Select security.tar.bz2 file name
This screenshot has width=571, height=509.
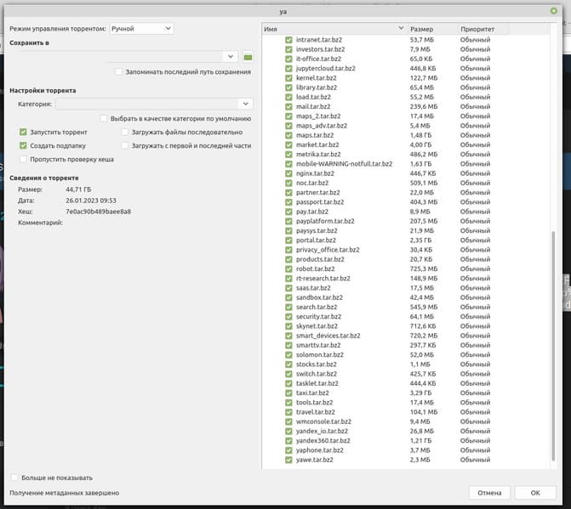[318, 317]
